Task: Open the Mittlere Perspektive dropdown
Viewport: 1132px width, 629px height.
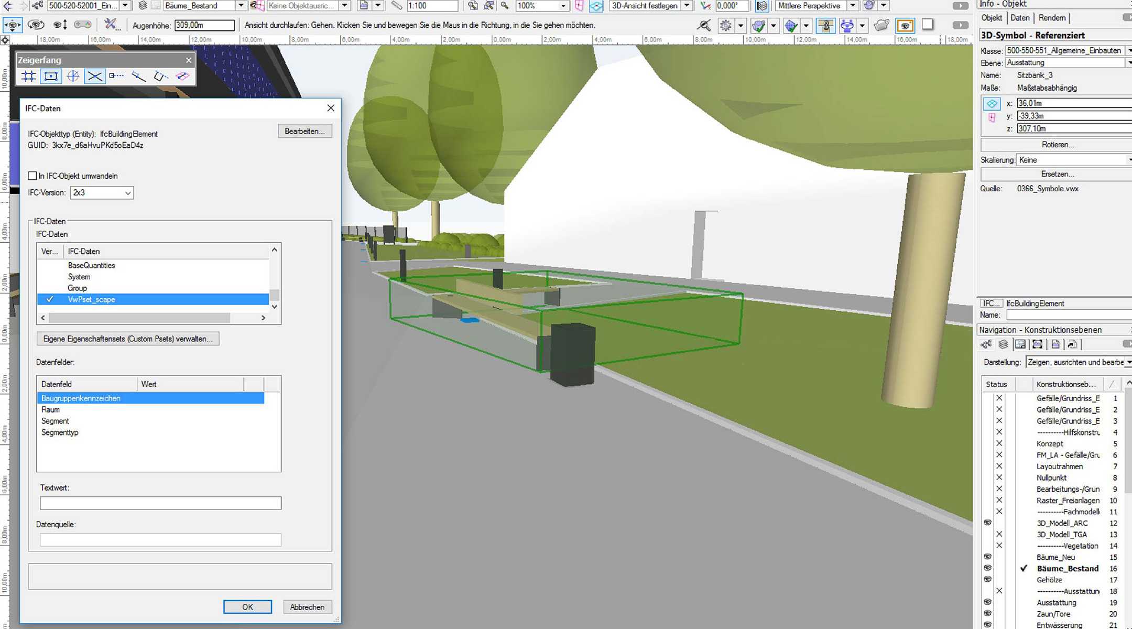Action: [853, 6]
